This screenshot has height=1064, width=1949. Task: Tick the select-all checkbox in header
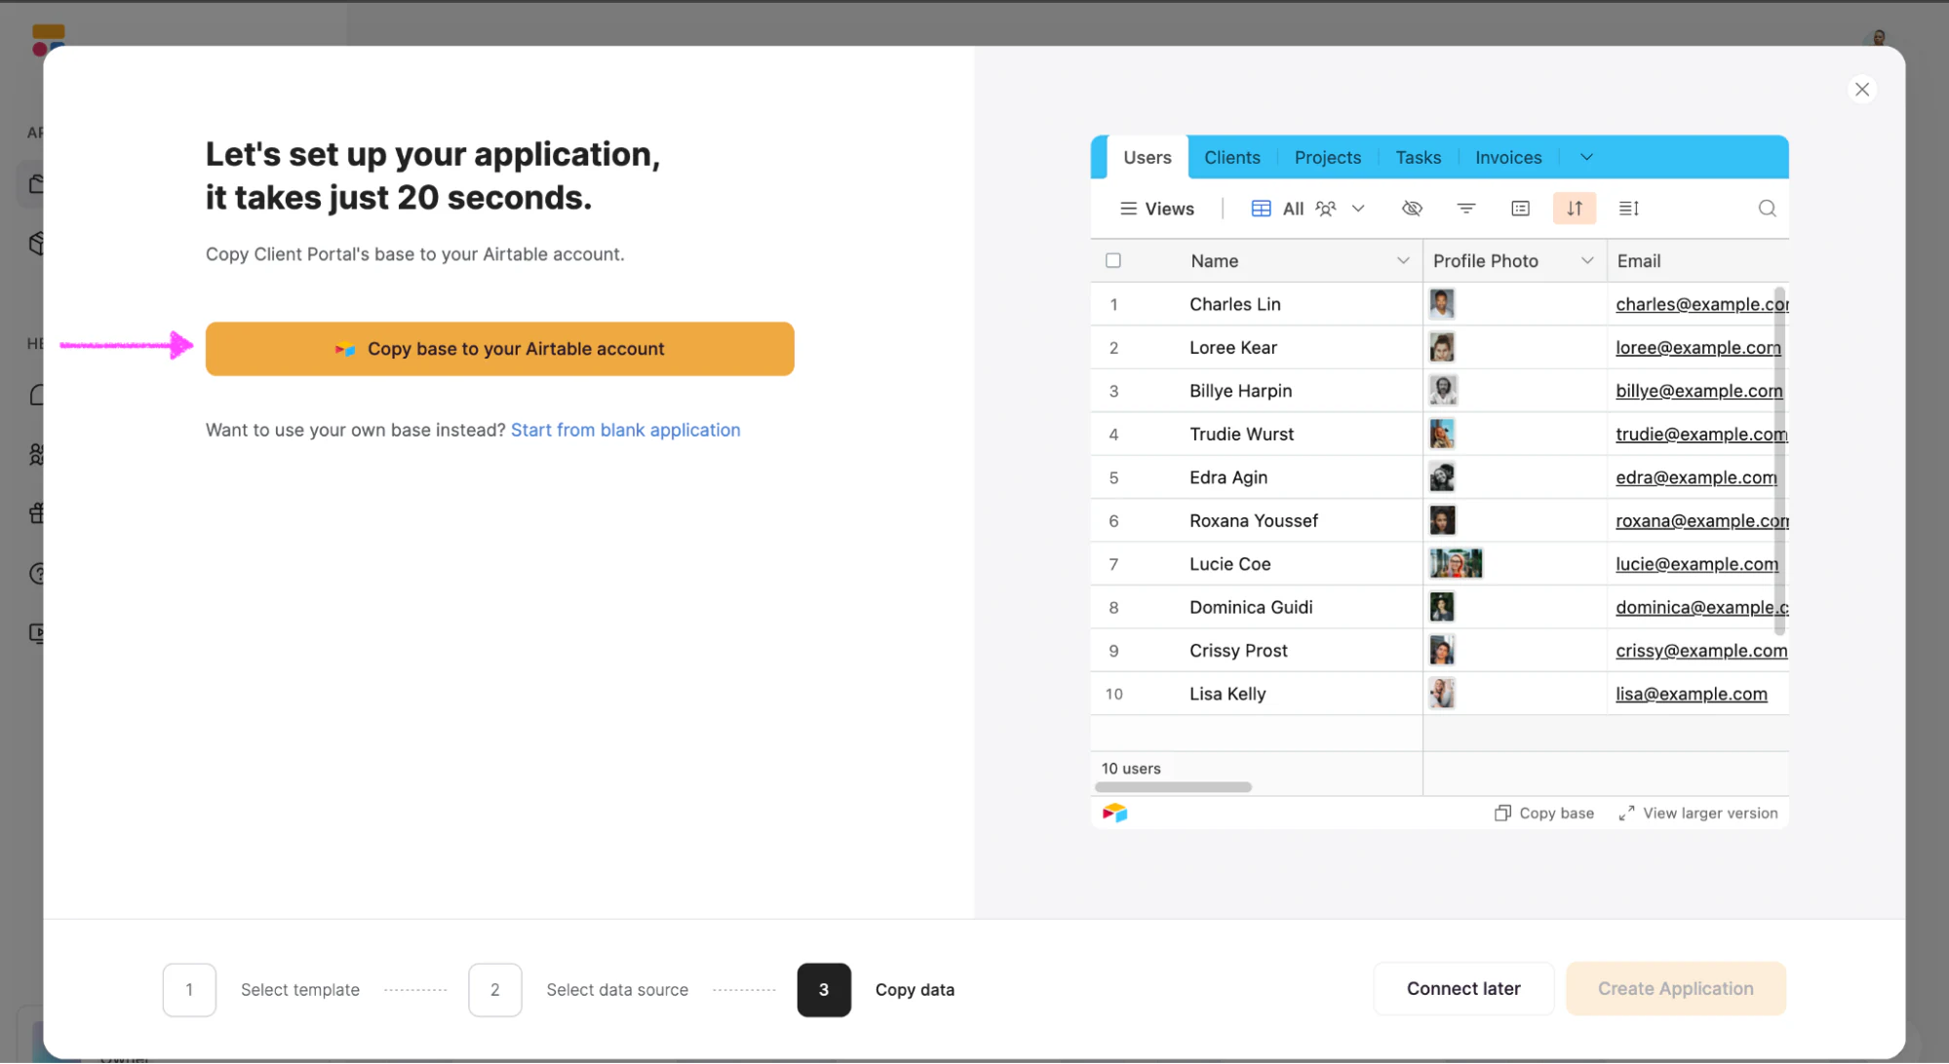[x=1113, y=260]
